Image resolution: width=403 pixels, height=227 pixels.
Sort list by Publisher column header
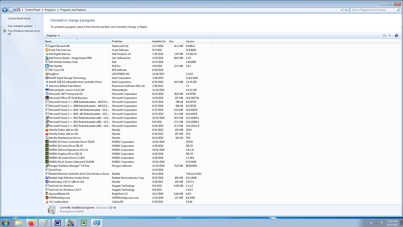[131, 41]
